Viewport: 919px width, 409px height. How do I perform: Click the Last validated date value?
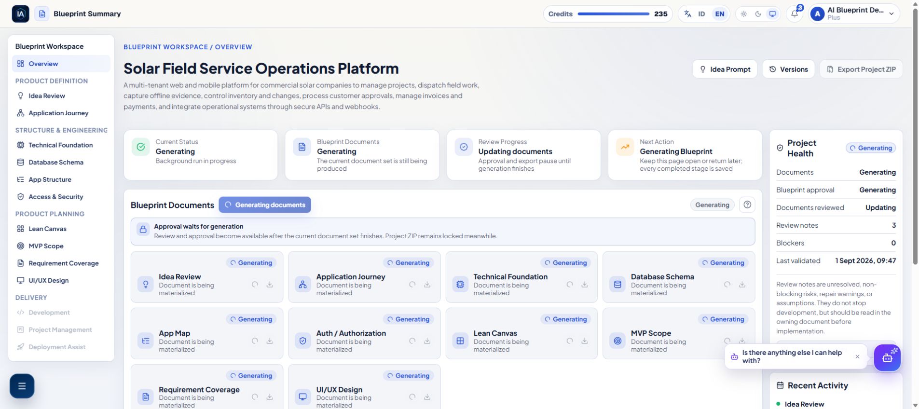tap(865, 261)
